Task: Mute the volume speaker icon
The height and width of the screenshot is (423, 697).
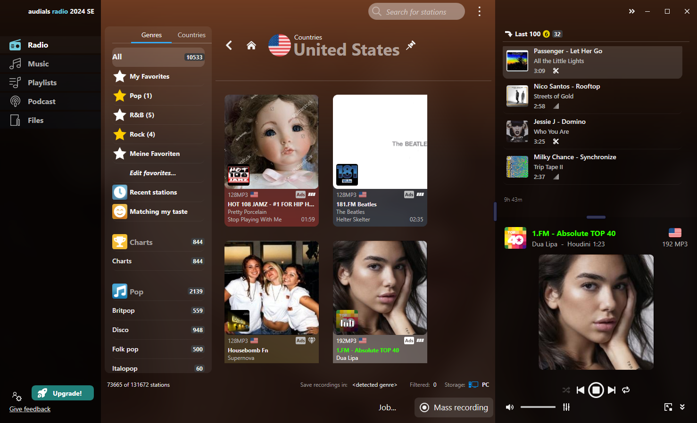Action: 510,407
